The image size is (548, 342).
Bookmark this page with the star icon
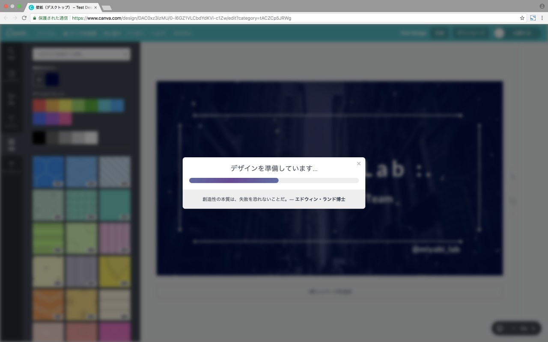(522, 18)
